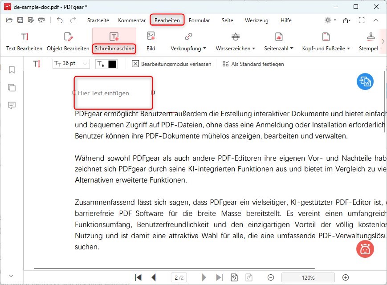The width and height of the screenshot is (387, 285).
Task: Switch to the Kommentar tab
Action: point(132,20)
